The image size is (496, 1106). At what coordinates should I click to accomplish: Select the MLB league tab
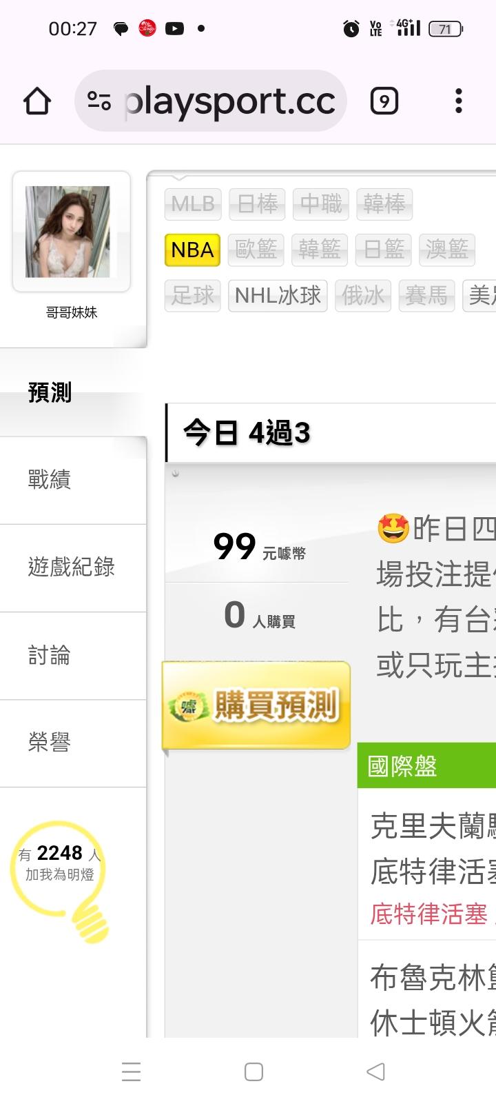193,203
